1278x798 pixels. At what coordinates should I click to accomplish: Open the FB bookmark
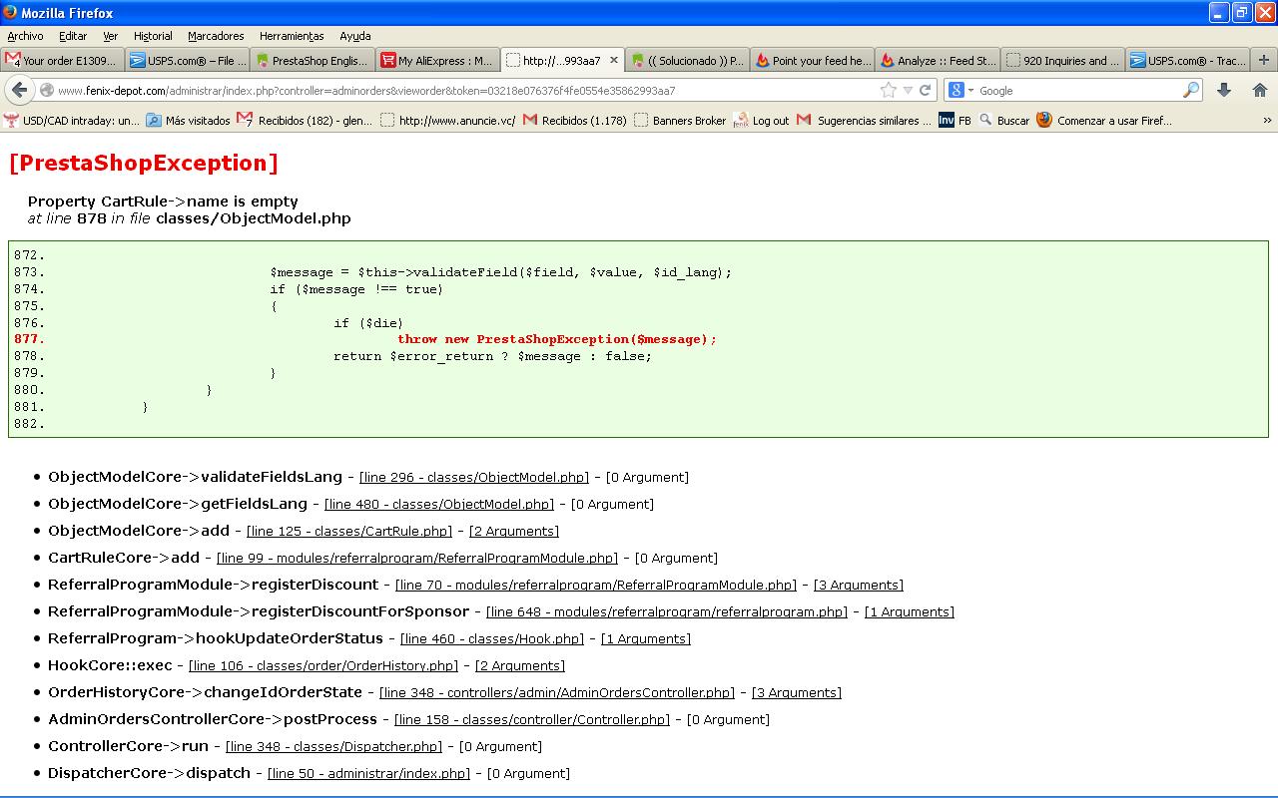pos(956,121)
